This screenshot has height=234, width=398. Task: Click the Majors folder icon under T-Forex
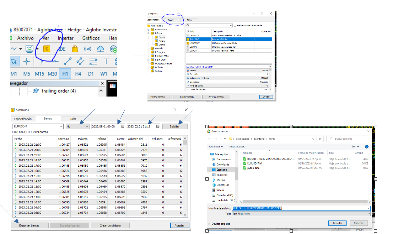[156, 37]
